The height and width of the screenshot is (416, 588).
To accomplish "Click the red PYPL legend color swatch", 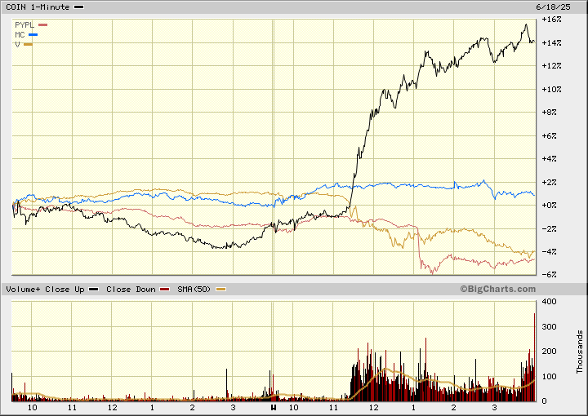I will coord(43,25).
